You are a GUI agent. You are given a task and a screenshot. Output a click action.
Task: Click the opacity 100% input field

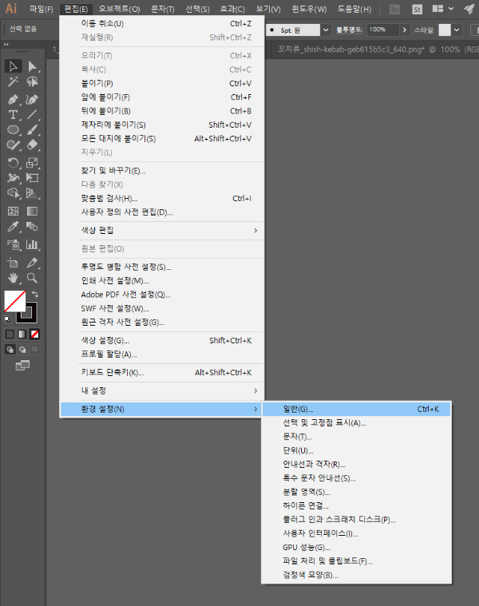(x=383, y=30)
